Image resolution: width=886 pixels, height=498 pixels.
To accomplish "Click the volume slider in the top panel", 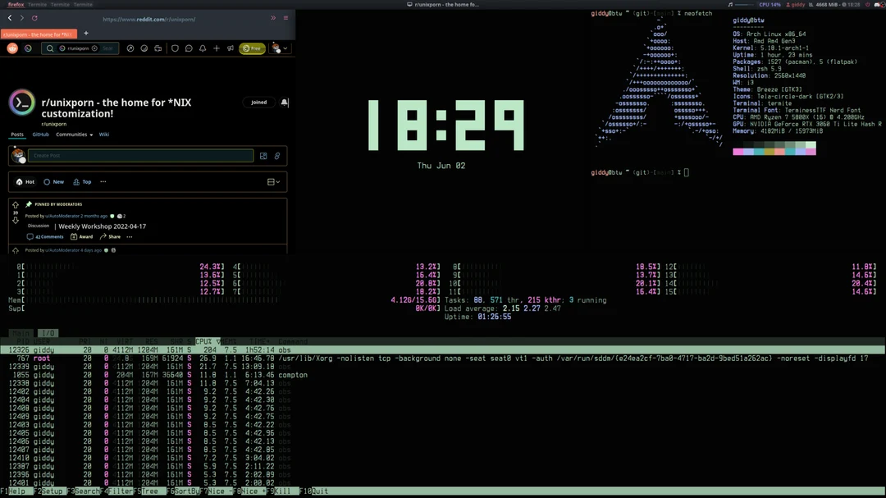I will pyautogui.click(x=745, y=3).
